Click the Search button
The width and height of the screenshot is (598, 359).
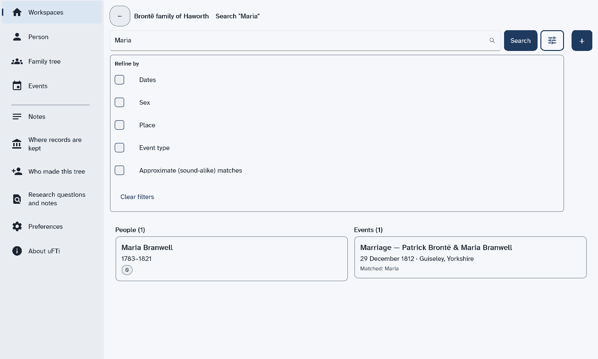(x=521, y=41)
